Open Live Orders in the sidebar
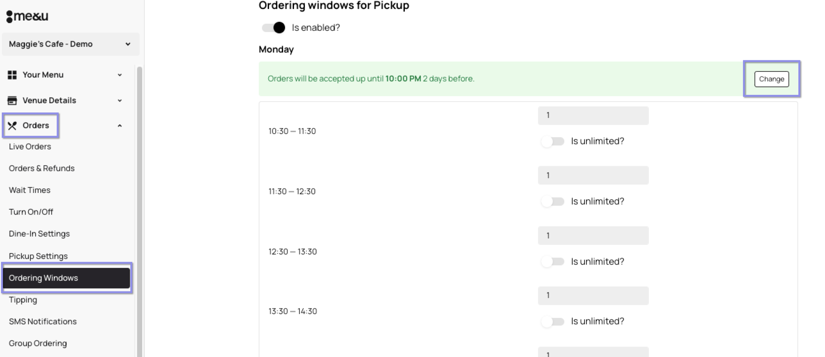Viewport: 825px width, 357px height. (30, 146)
